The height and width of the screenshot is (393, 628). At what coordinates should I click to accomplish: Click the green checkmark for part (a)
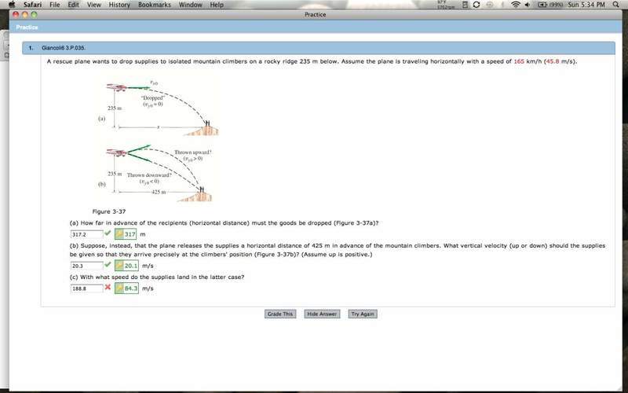pyautogui.click(x=108, y=233)
